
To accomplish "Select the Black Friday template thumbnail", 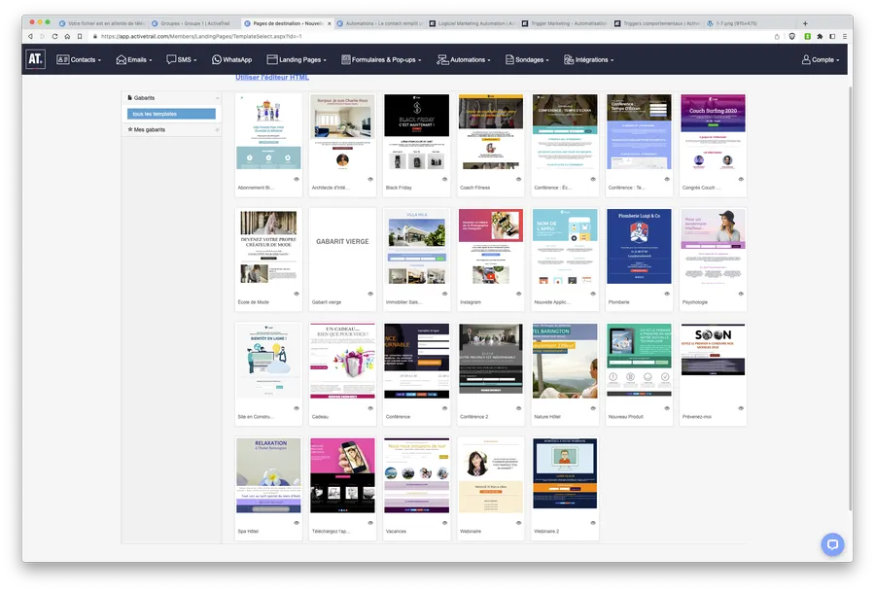I will (x=416, y=131).
